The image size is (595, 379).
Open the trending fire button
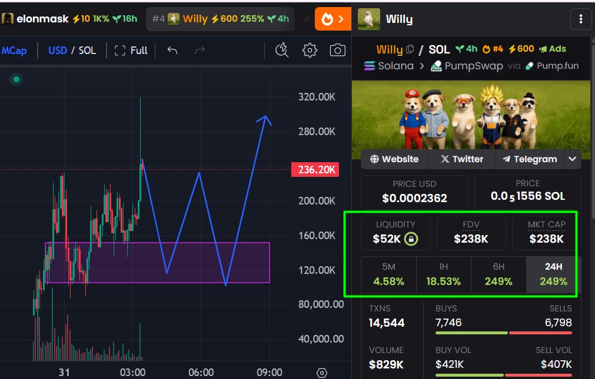333,19
